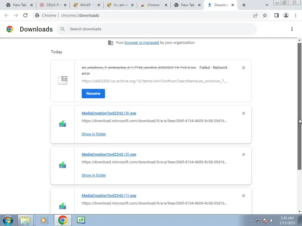Click the magnifier icon in Search downloads
Screen dimensions: 302x226
pos(63,29)
